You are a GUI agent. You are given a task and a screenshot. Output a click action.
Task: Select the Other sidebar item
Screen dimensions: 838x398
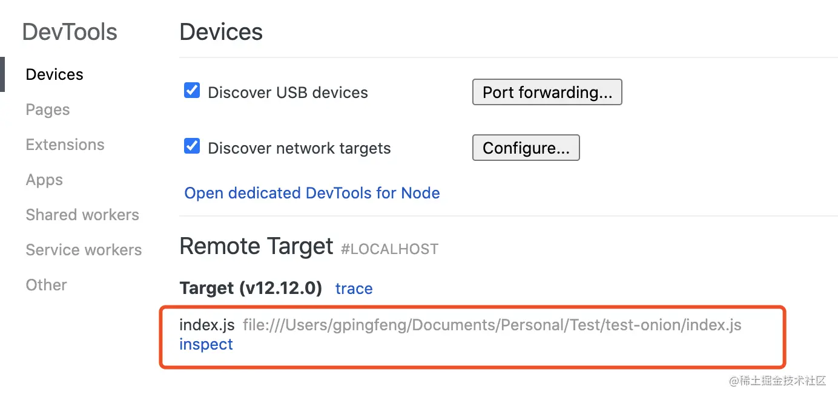[x=46, y=285]
